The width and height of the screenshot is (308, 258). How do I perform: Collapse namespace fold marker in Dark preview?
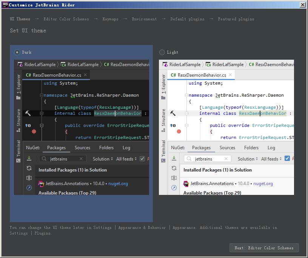tap(42, 95)
